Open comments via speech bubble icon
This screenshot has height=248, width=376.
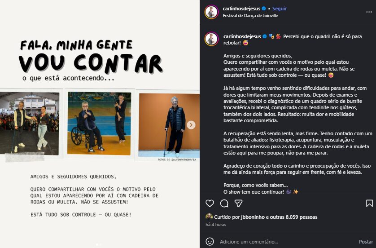tap(224, 204)
